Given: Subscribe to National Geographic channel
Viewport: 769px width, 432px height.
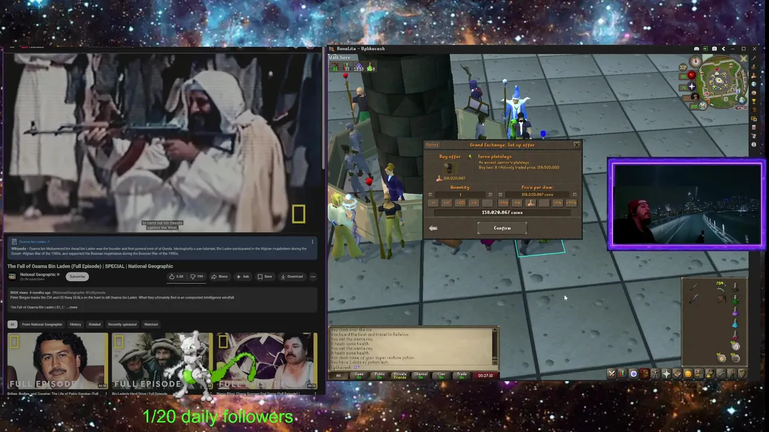Looking at the screenshot, I should point(78,277).
